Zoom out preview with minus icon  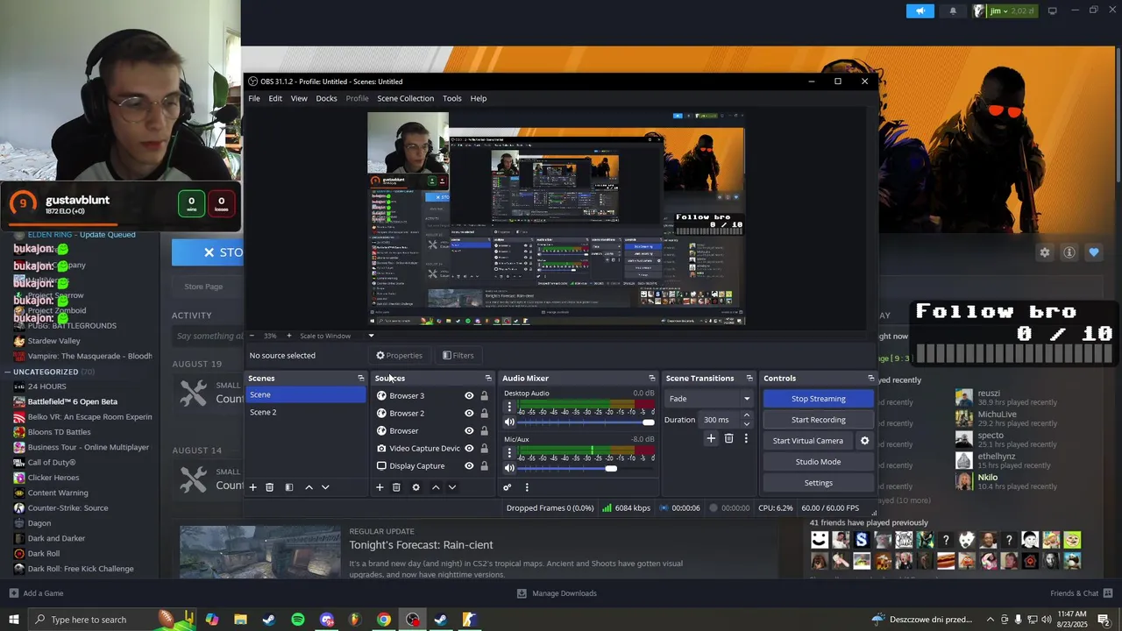252,336
